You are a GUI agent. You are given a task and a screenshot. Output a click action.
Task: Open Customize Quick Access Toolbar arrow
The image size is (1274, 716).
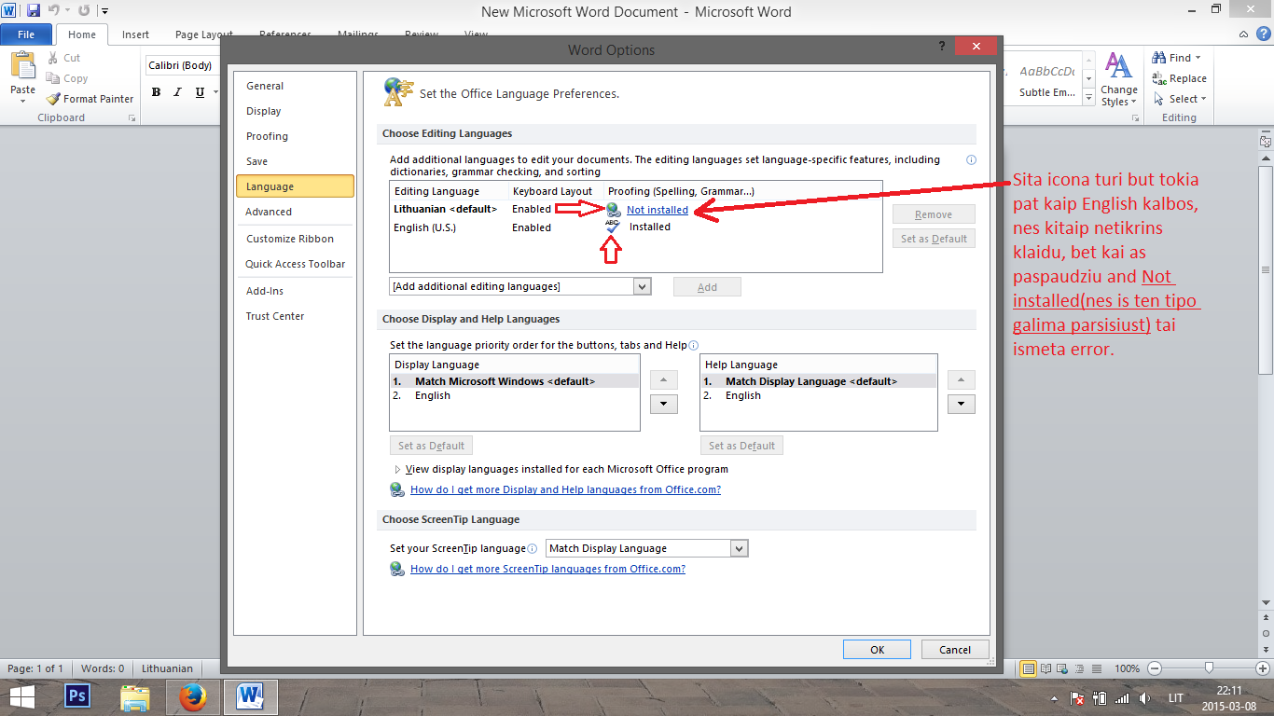pyautogui.click(x=104, y=12)
